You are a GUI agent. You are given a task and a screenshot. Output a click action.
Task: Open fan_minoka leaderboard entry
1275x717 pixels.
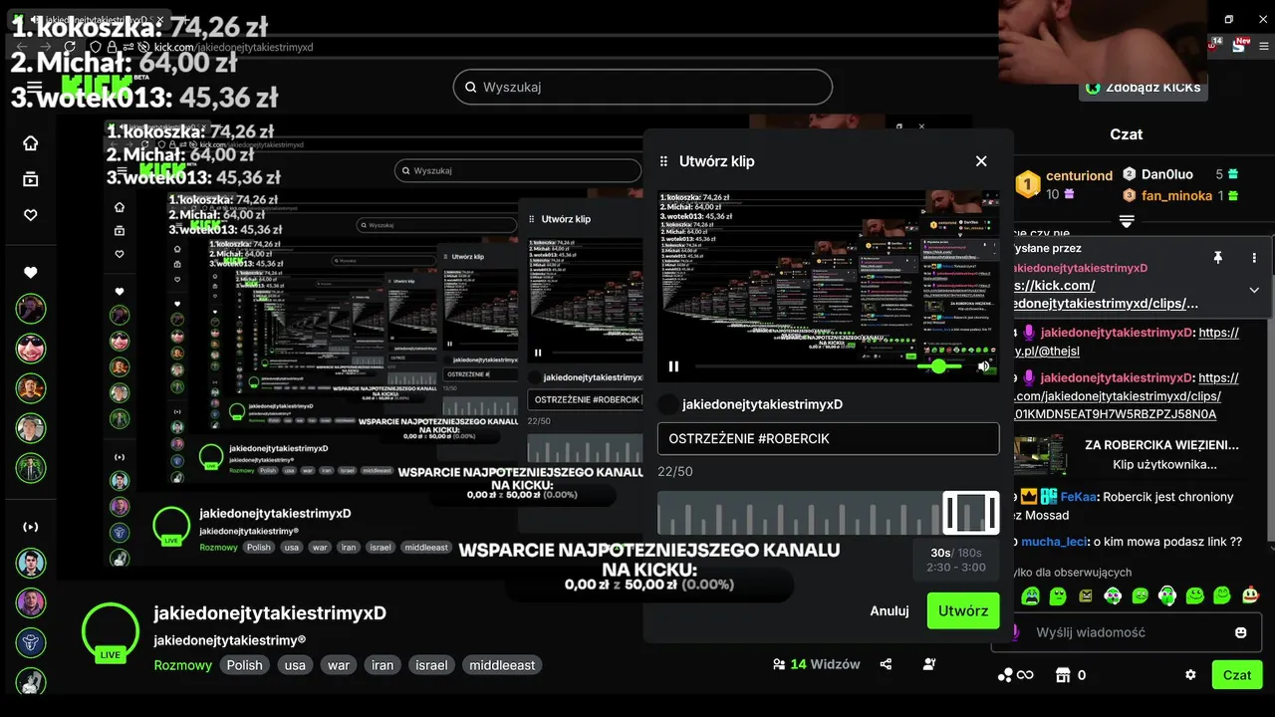[1176, 196]
